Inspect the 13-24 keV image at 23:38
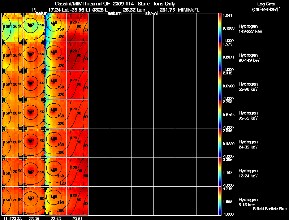 (x=34, y=172)
